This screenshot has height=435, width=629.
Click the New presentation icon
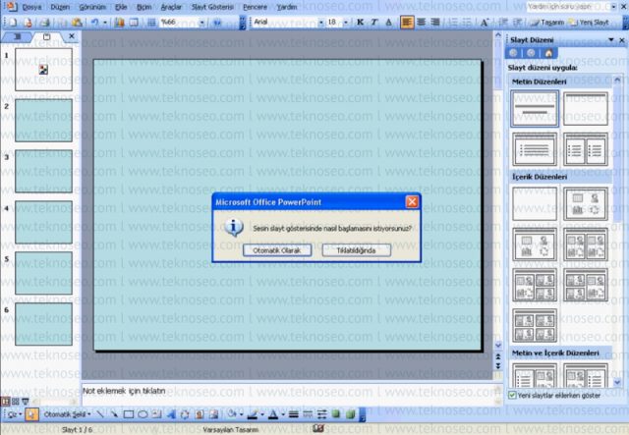12,23
